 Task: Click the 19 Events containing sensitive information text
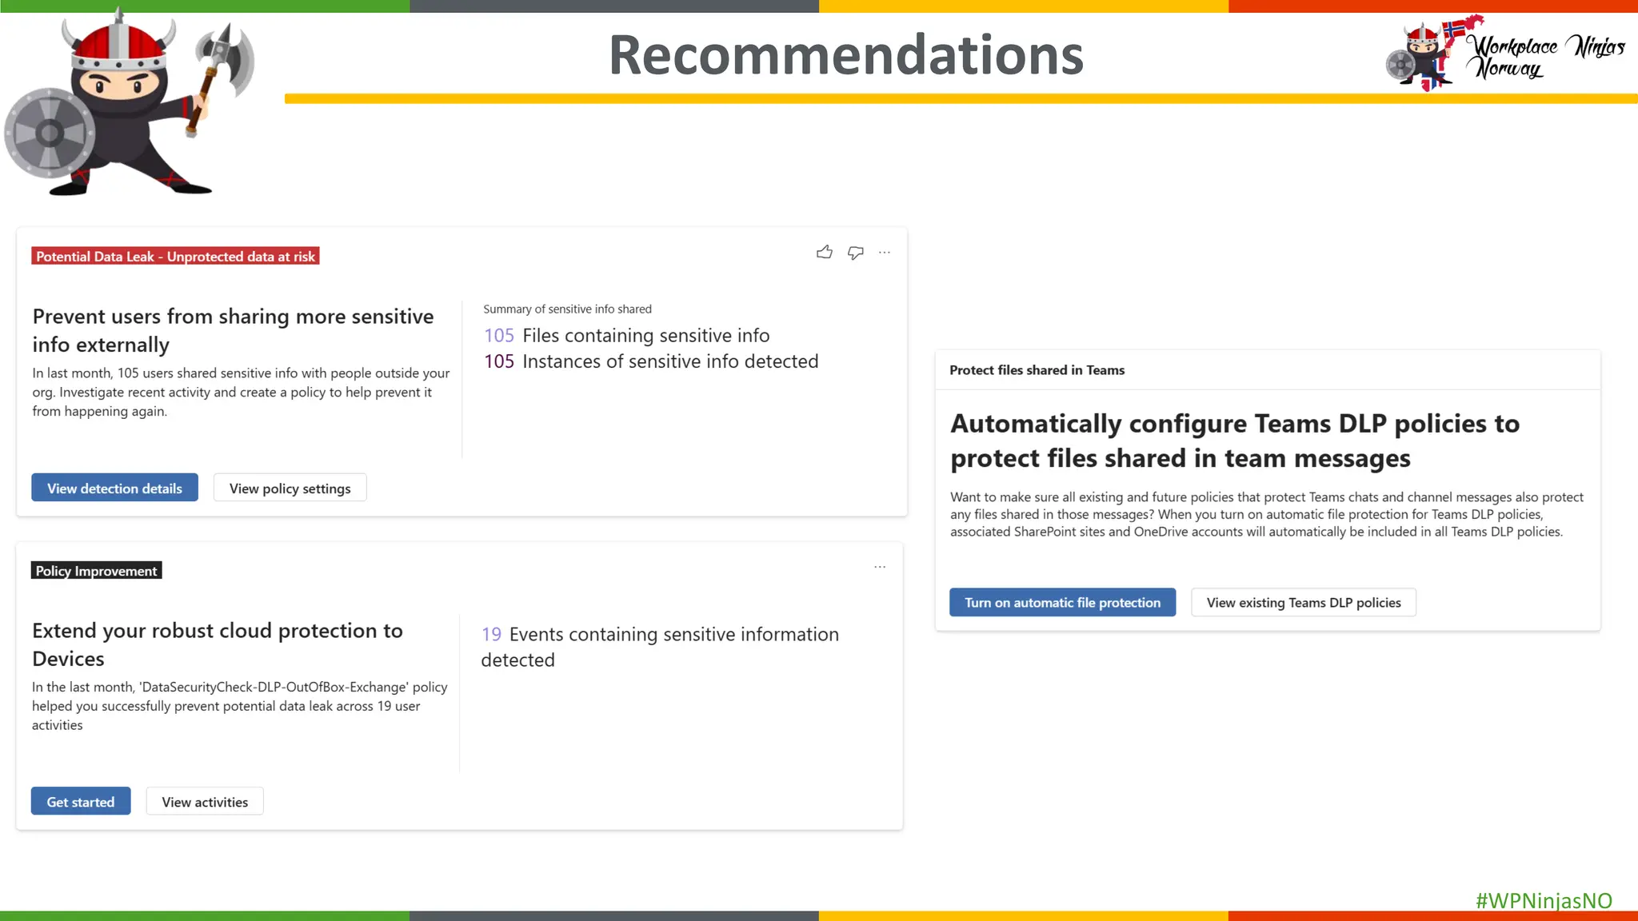pos(660,635)
